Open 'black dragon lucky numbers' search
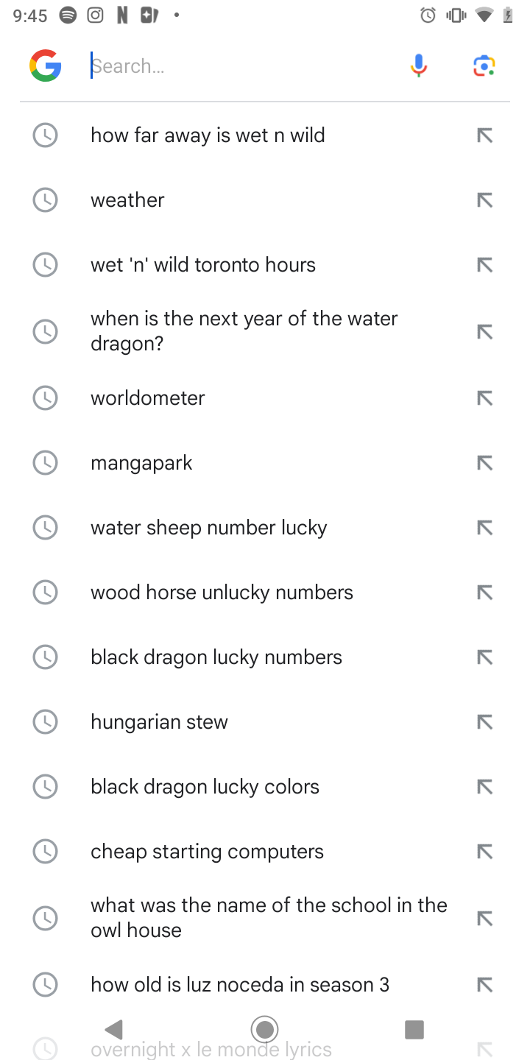 tap(216, 657)
